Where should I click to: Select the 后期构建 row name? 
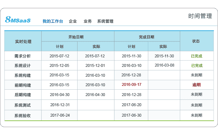pyautogui.click(x=23, y=95)
